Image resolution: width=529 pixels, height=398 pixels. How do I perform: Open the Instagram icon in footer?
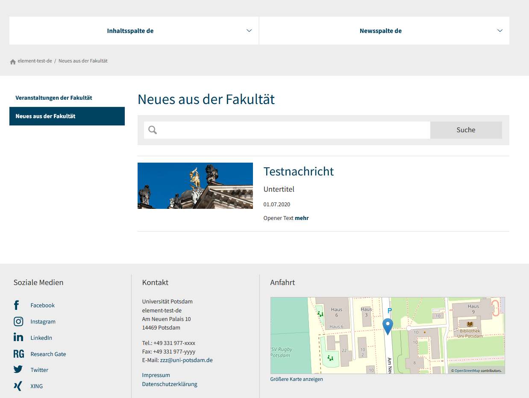tap(18, 321)
